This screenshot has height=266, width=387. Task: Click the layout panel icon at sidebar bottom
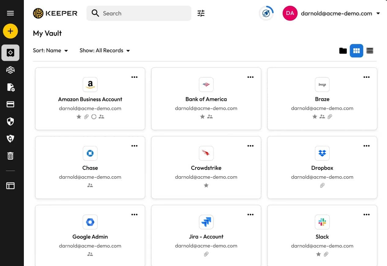10,186
